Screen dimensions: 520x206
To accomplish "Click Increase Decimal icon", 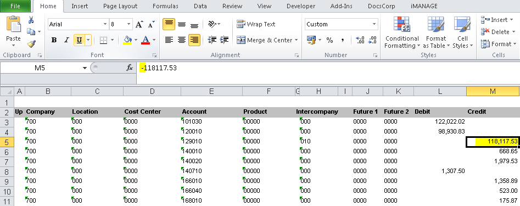I will [360, 40].
